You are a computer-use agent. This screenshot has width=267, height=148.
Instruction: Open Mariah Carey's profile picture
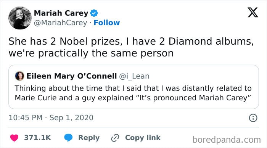[20, 18]
